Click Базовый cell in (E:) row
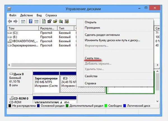This screenshot has height=121, width=168. (65, 37)
